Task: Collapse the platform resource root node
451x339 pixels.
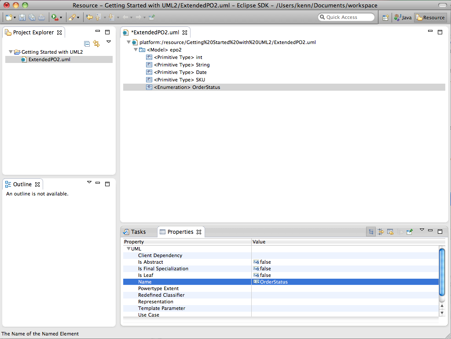Action: pos(128,42)
